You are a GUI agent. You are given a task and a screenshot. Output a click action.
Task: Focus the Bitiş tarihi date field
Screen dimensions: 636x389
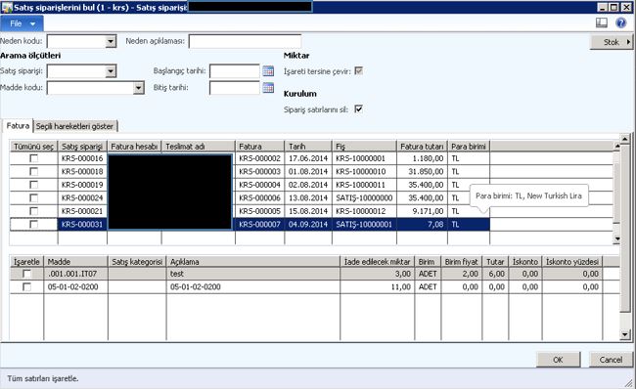235,88
